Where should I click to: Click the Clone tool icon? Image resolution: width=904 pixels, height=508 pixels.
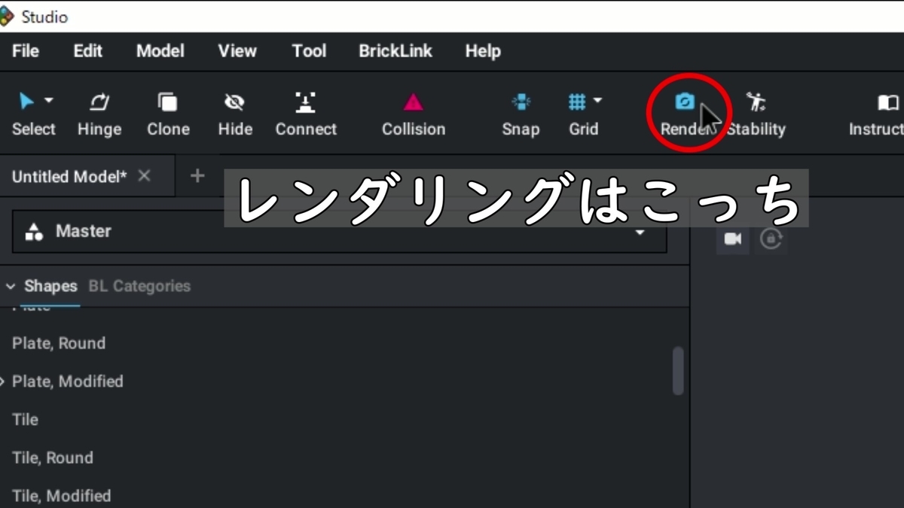(167, 102)
